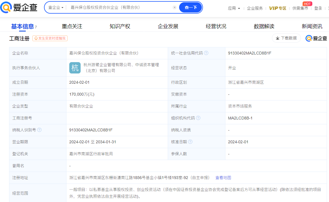Click the 经营范围 business scope text
The height and width of the screenshot is (202, 329).
coord(195,193)
